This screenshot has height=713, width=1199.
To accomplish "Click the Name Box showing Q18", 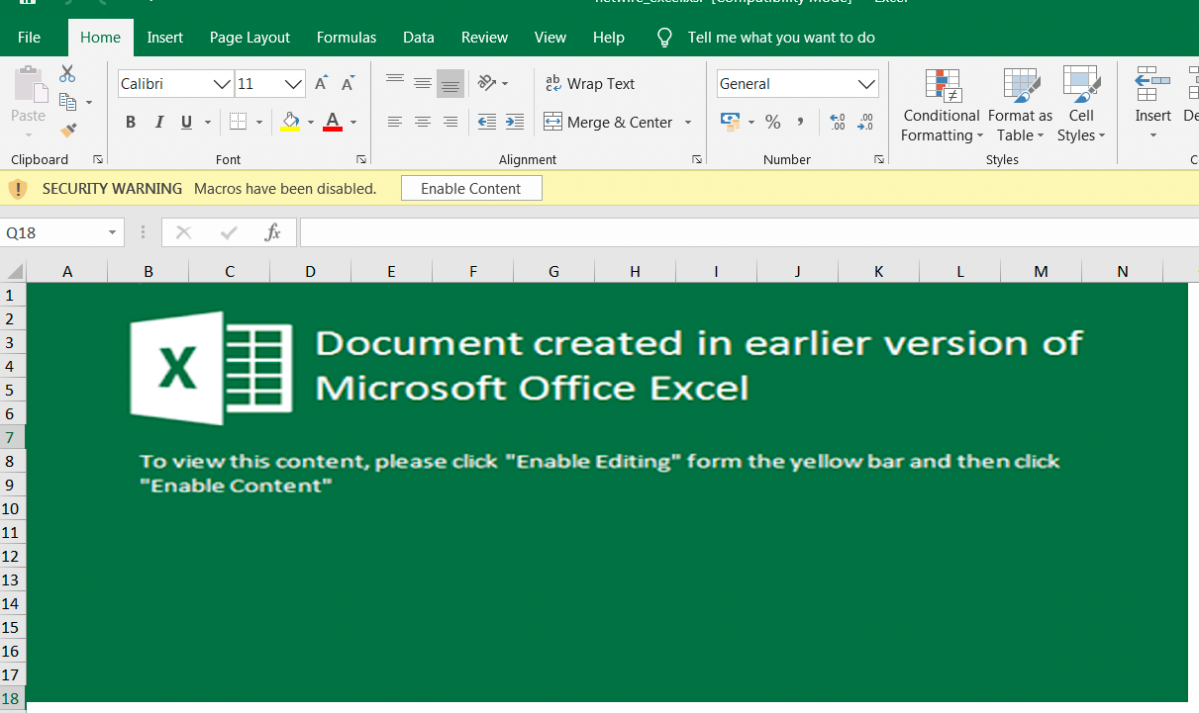I will 54,232.
